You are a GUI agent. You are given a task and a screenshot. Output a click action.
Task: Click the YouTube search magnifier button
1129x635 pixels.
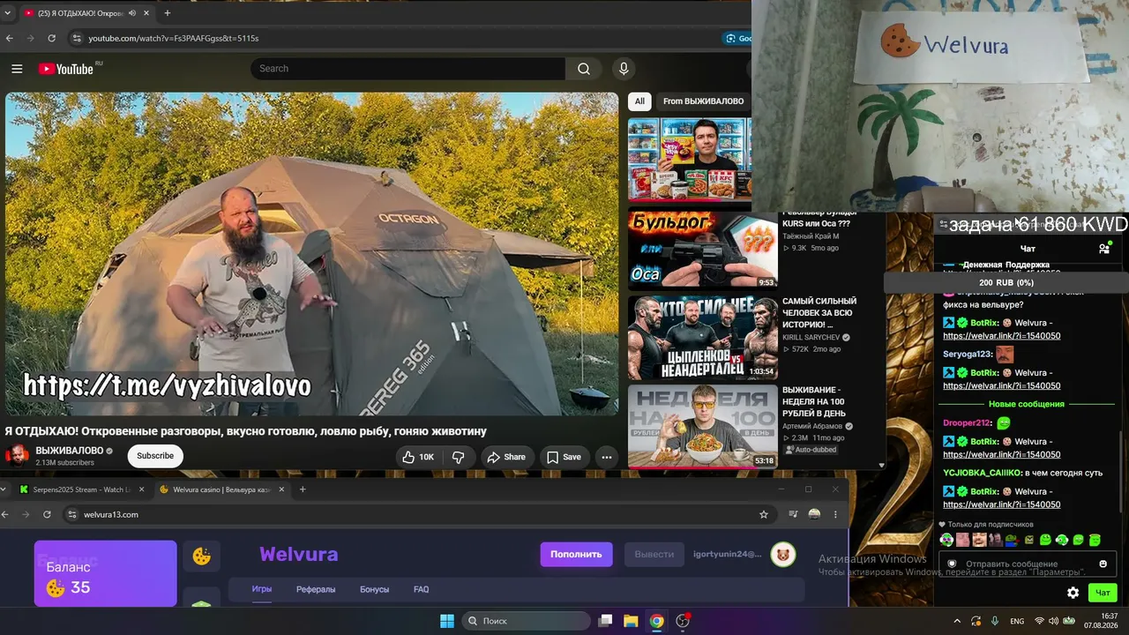coord(584,69)
